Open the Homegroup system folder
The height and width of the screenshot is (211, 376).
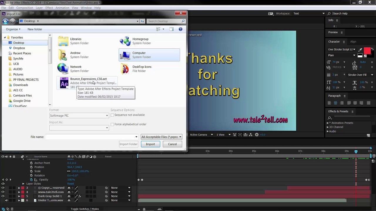click(149, 41)
